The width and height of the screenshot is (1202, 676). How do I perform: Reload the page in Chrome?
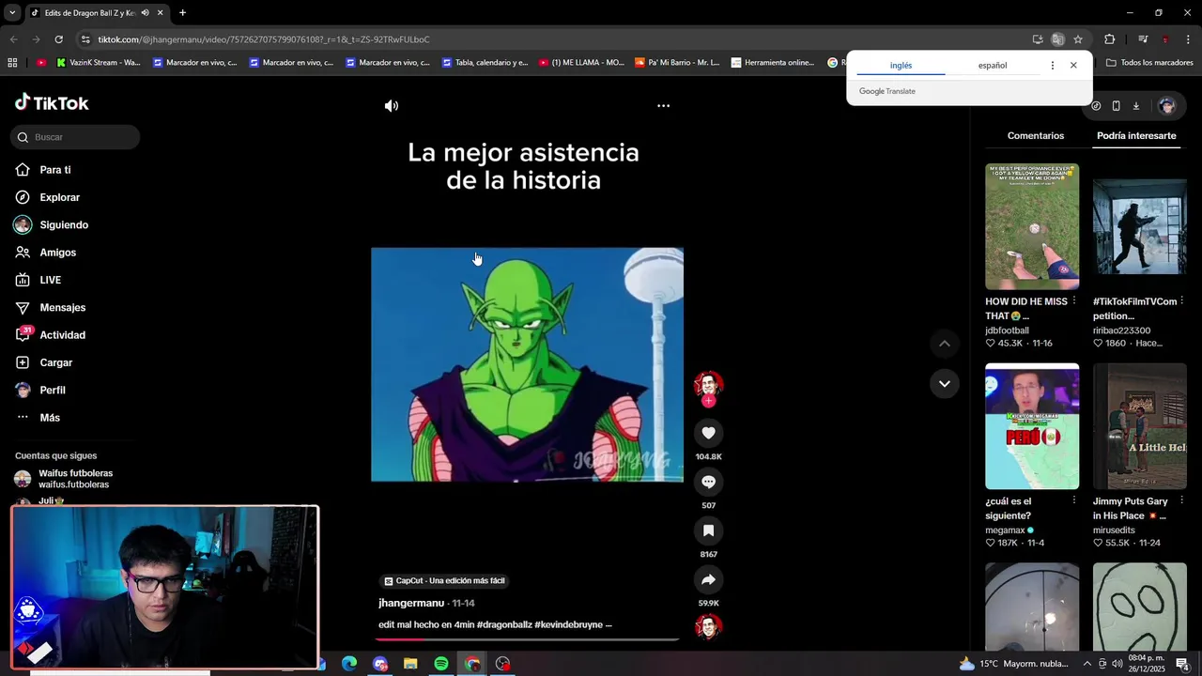[x=58, y=39]
